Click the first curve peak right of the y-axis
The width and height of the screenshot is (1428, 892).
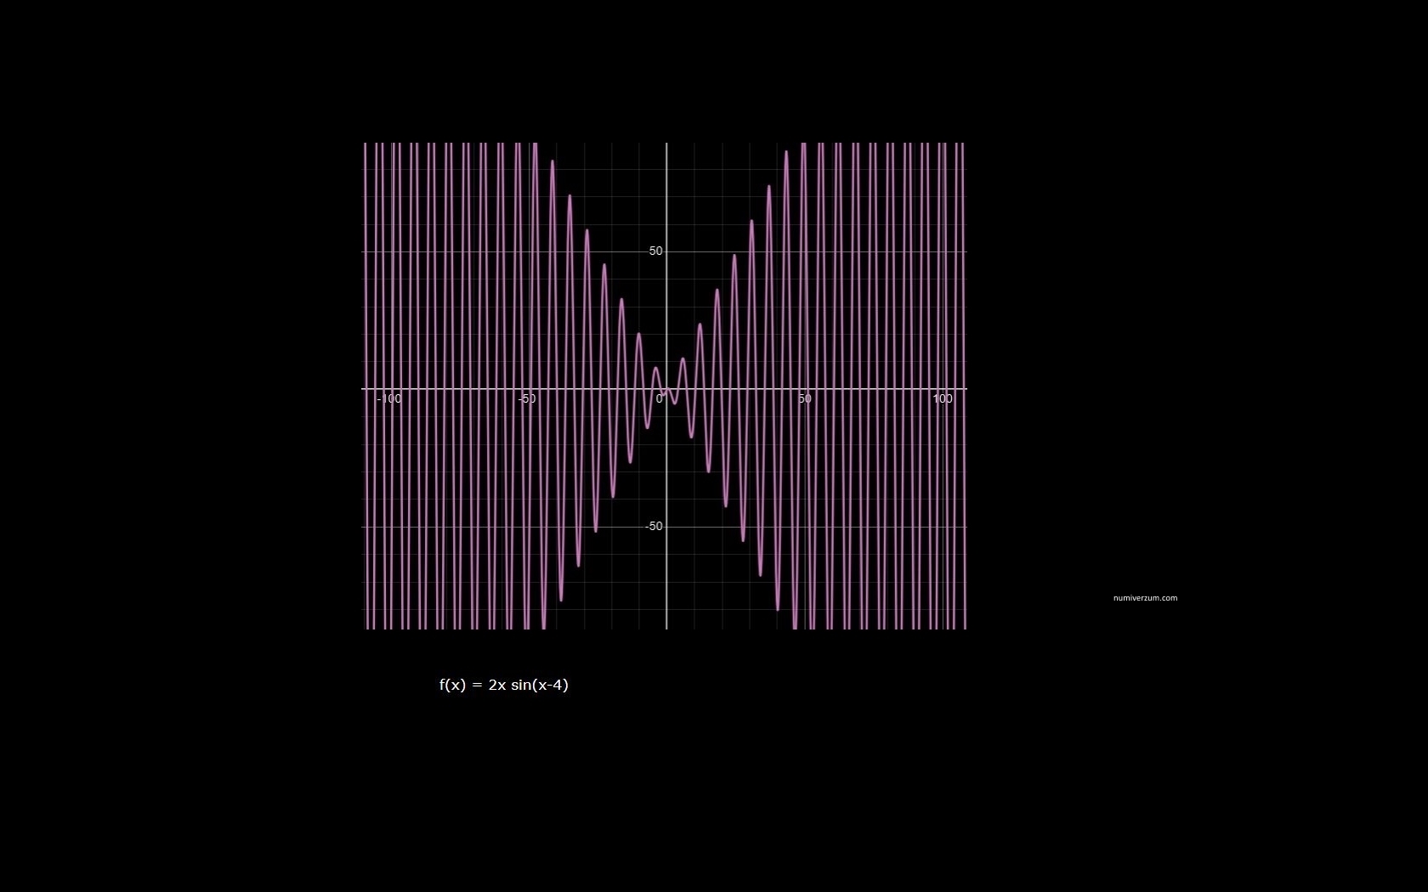[683, 358]
